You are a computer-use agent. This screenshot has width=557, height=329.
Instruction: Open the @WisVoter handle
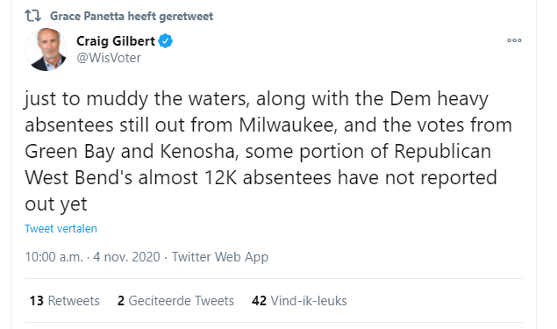[x=109, y=58]
